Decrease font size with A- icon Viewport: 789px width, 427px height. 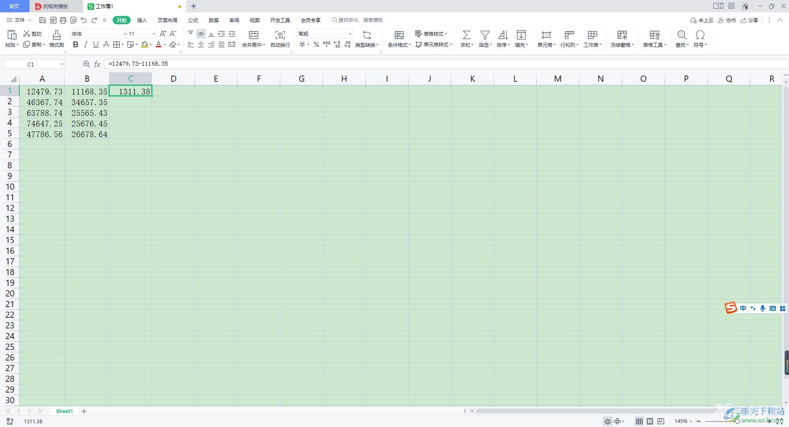point(173,34)
